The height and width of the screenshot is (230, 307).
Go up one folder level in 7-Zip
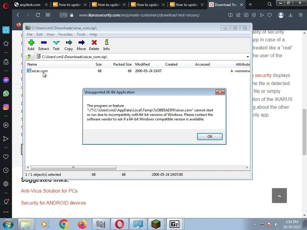click(29, 57)
